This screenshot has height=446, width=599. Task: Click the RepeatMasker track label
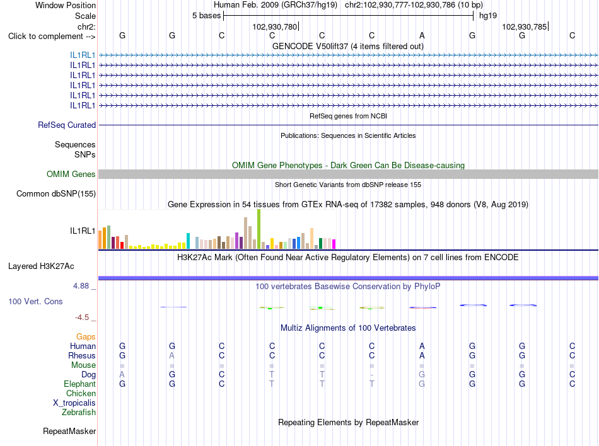(x=69, y=432)
